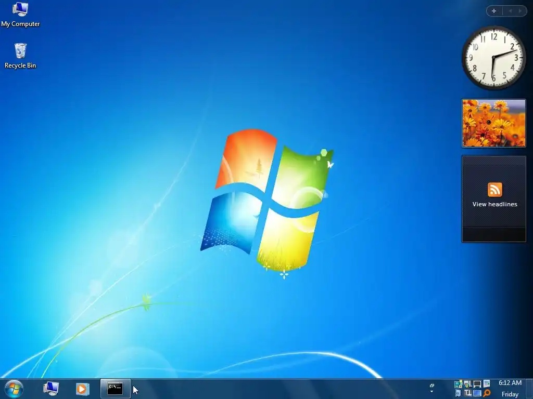The width and height of the screenshot is (533, 399).
Task: Click the Show desktop strip at taskbar end
Action: tap(529, 389)
